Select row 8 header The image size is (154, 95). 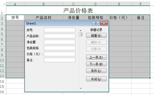pos(3,49)
